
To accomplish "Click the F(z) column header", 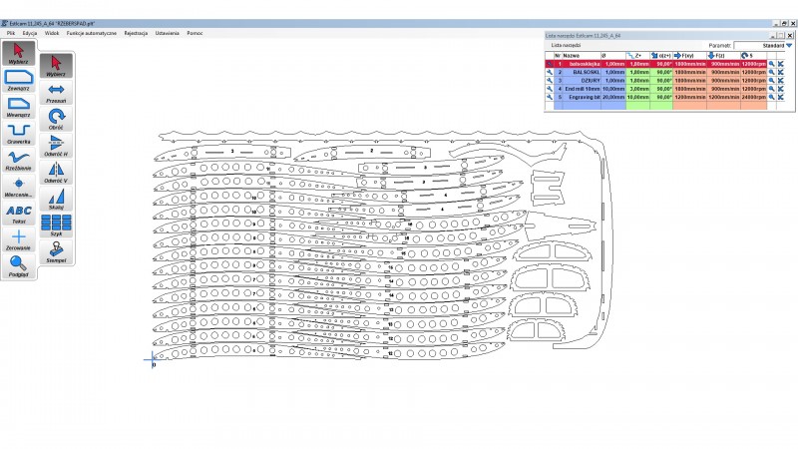I will pyautogui.click(x=723, y=56).
